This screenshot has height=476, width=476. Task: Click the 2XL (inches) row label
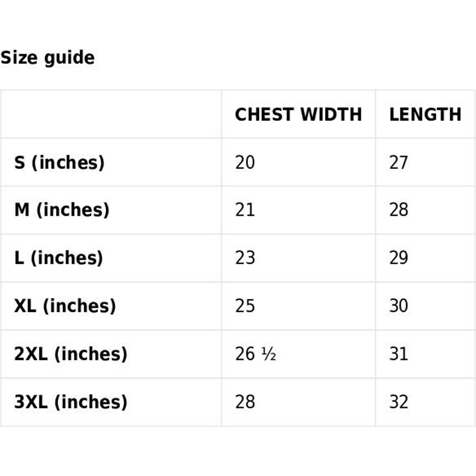pos(70,354)
